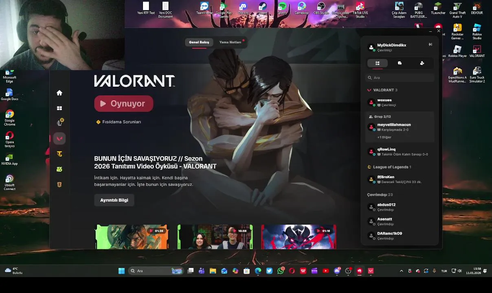Select friend 何BroKen

(x=400, y=179)
